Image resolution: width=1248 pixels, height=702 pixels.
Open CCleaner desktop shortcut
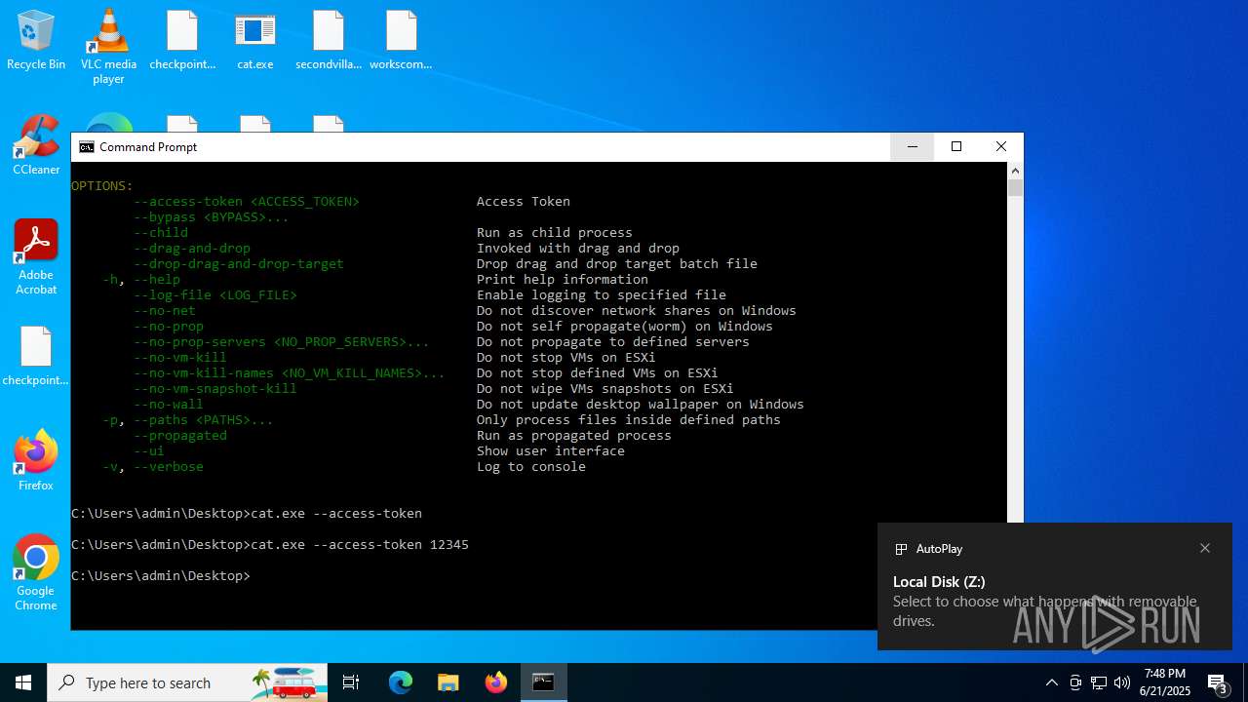pyautogui.click(x=36, y=145)
